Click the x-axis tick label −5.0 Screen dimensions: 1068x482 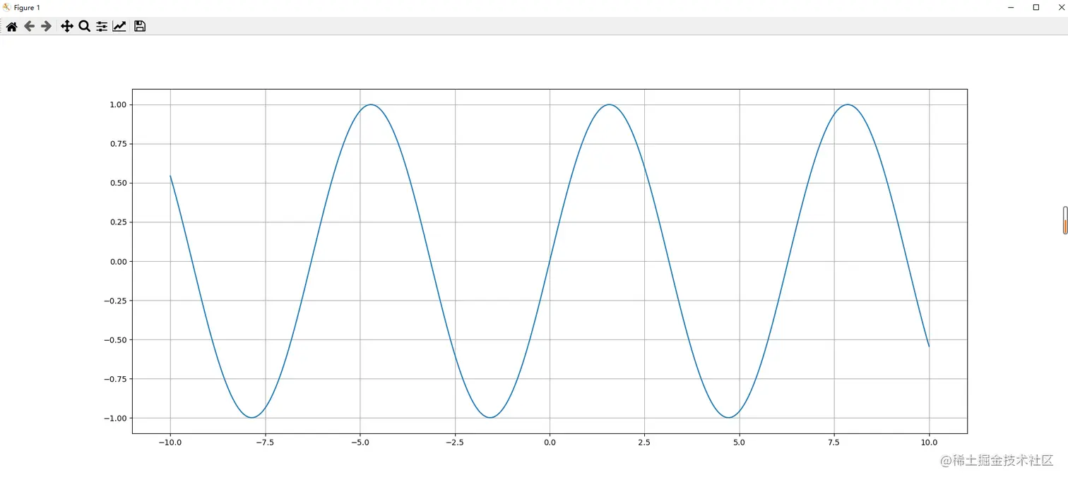360,442
